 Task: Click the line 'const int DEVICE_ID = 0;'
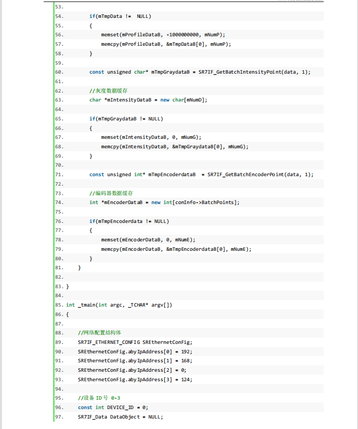[x=113, y=408]
